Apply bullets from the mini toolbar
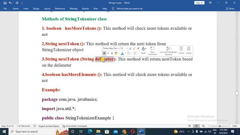 pyautogui.click(x=129, y=53)
